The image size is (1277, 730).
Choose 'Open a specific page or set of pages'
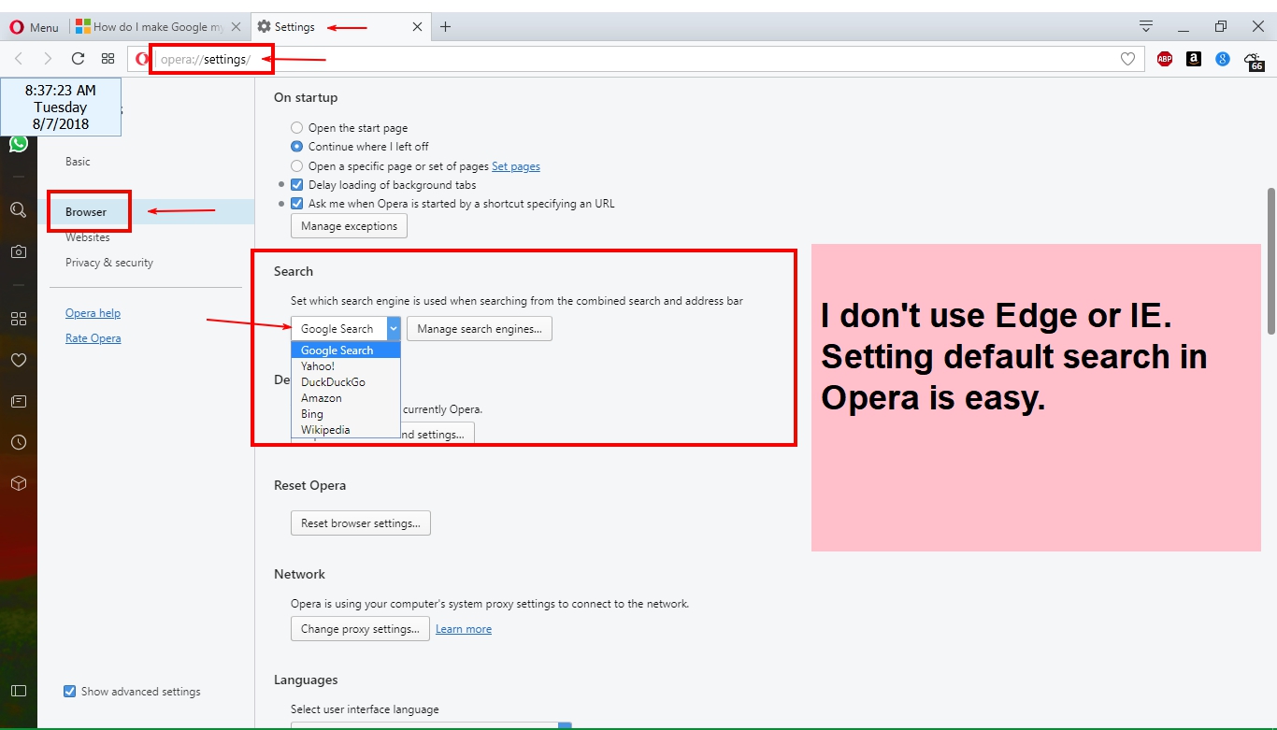tap(296, 166)
